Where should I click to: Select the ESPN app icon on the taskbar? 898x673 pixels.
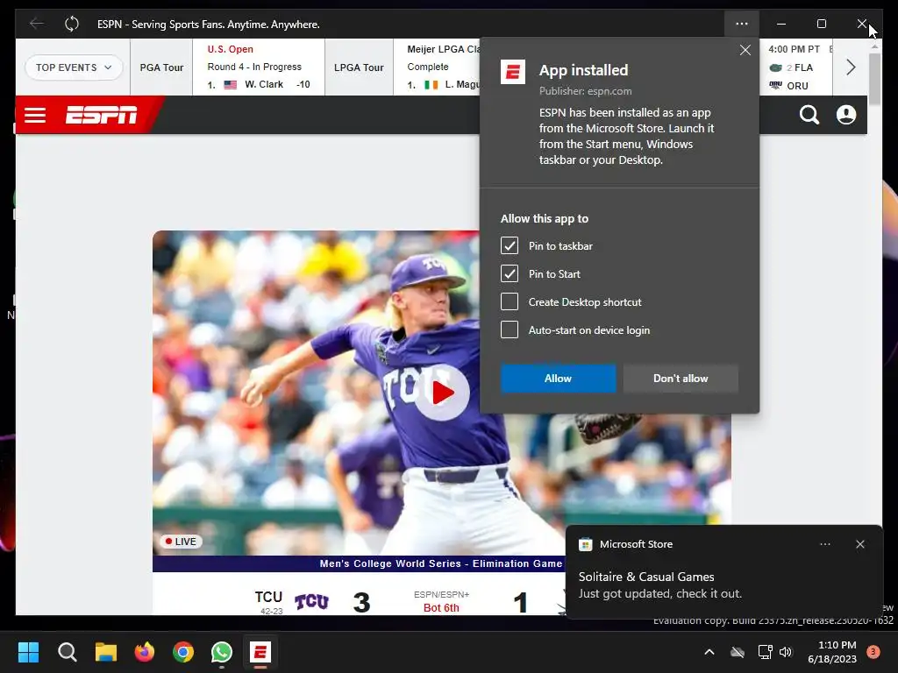[x=260, y=652]
